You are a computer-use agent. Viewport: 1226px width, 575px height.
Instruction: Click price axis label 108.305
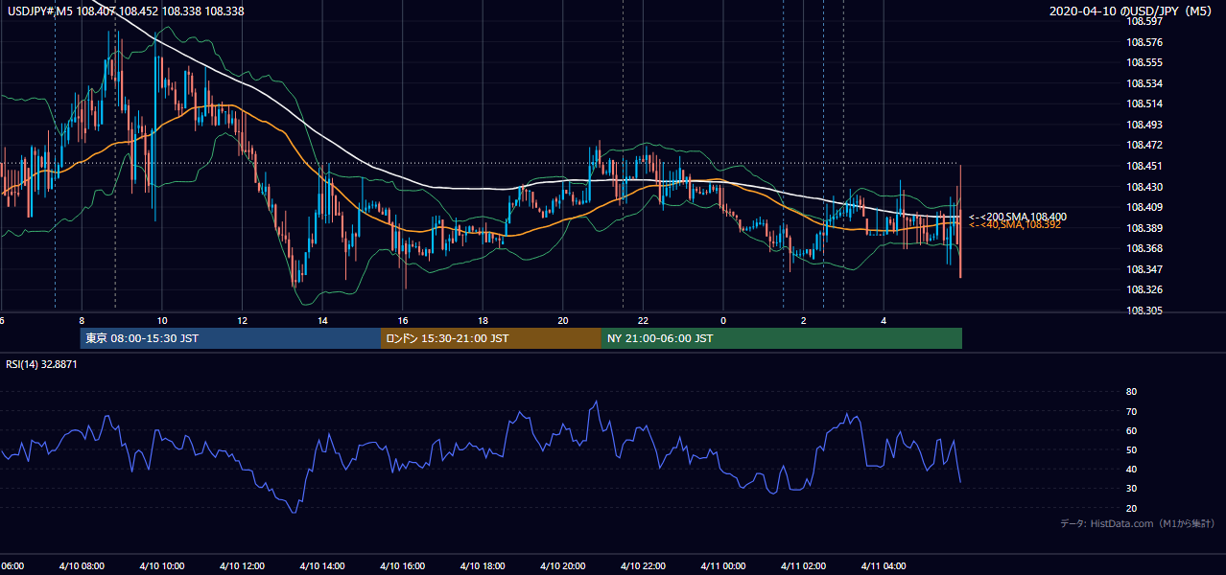point(1145,310)
